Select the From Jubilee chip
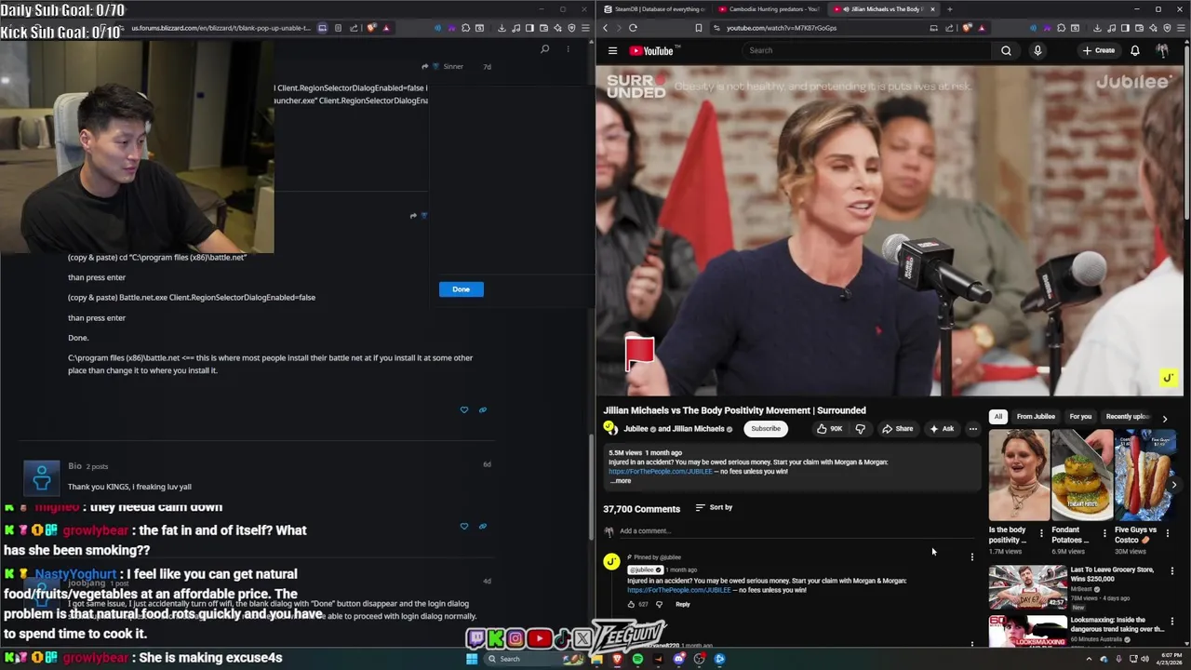The height and width of the screenshot is (670, 1191). 1036,417
